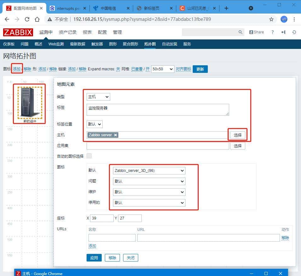Enable the 自动的图标选择 checkbox
This screenshot has width=301, height=276.
pyautogui.click(x=89, y=156)
